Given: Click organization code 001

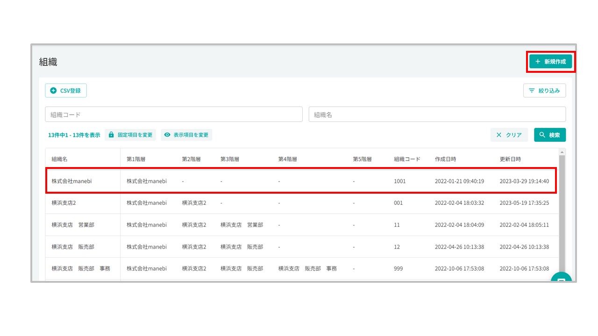Looking at the screenshot, I should pos(399,203).
